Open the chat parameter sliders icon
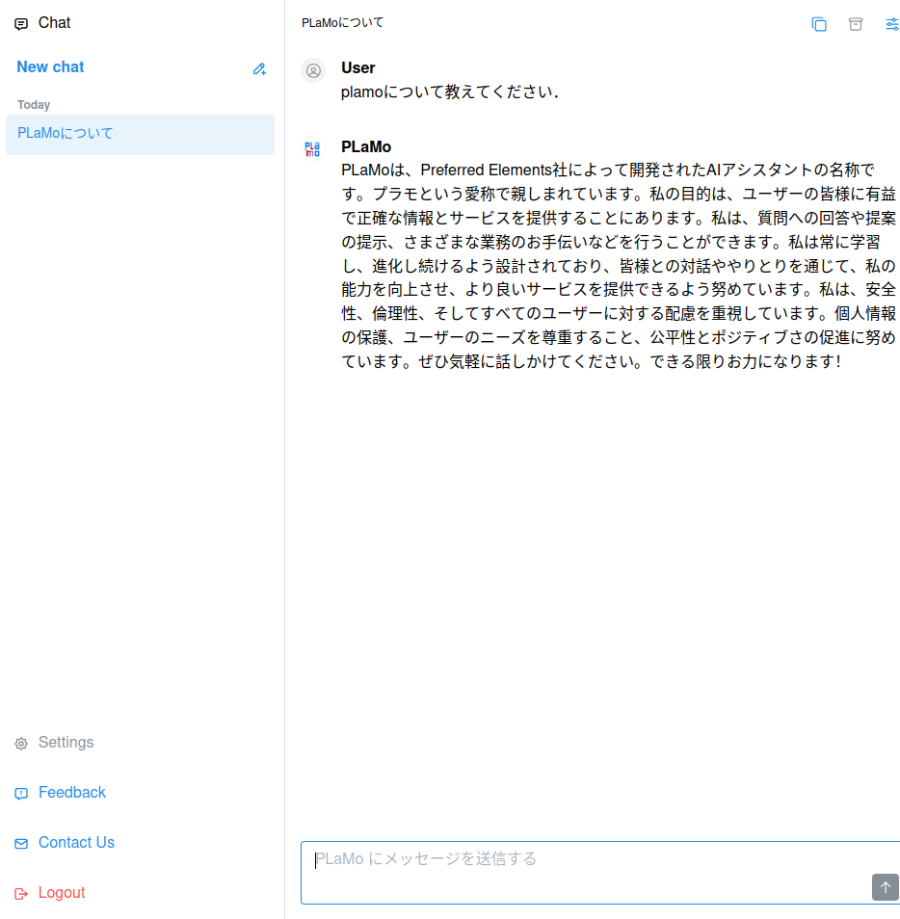 (x=891, y=24)
